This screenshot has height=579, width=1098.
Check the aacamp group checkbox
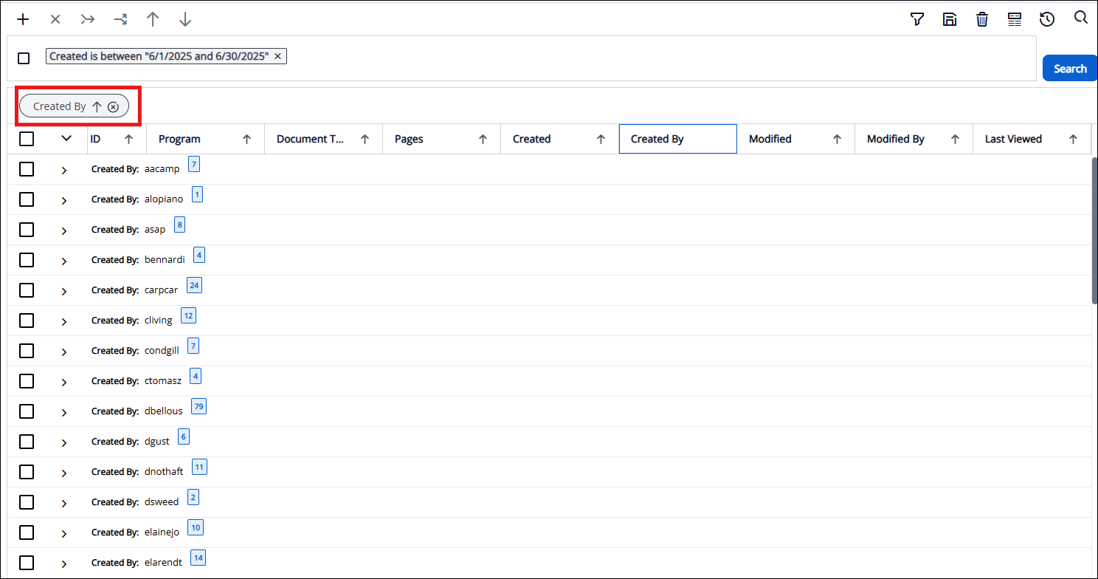(27, 169)
